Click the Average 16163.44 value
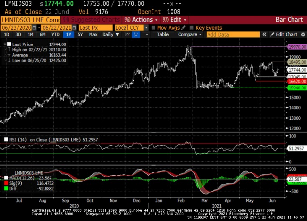Screen dimensions: 307x221 (57, 55)
